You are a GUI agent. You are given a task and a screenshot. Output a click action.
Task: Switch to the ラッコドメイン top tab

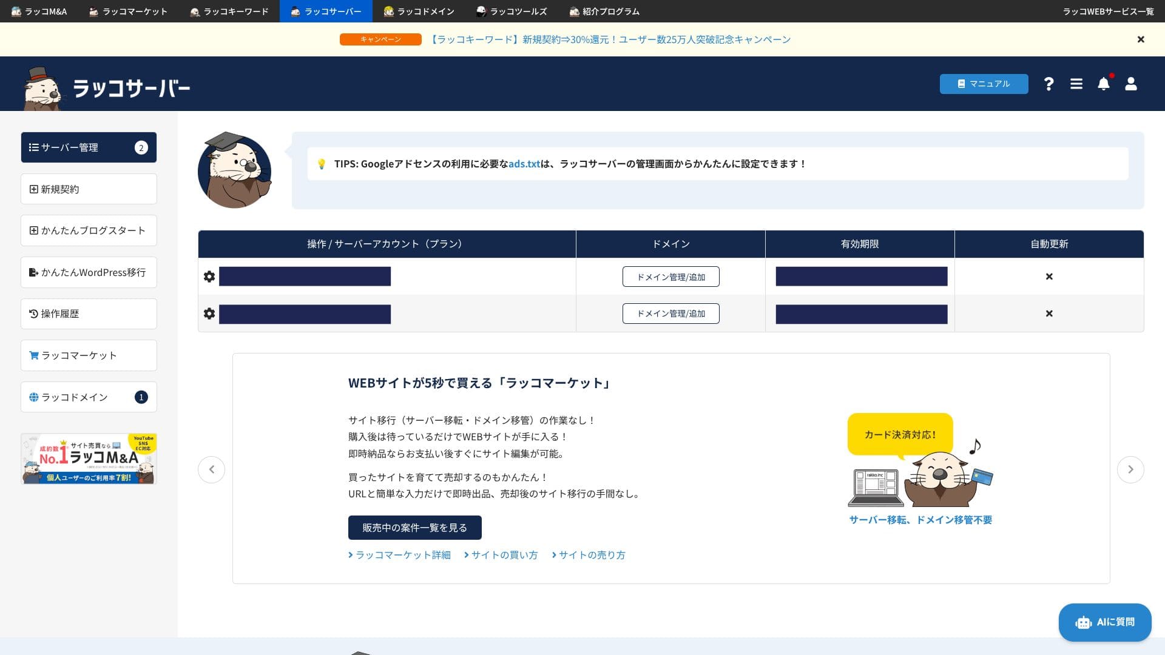click(419, 12)
